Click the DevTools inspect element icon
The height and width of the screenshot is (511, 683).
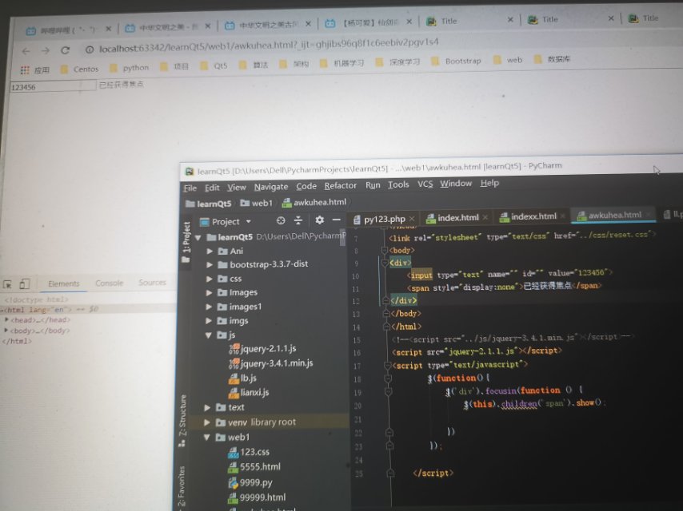[x=8, y=284]
